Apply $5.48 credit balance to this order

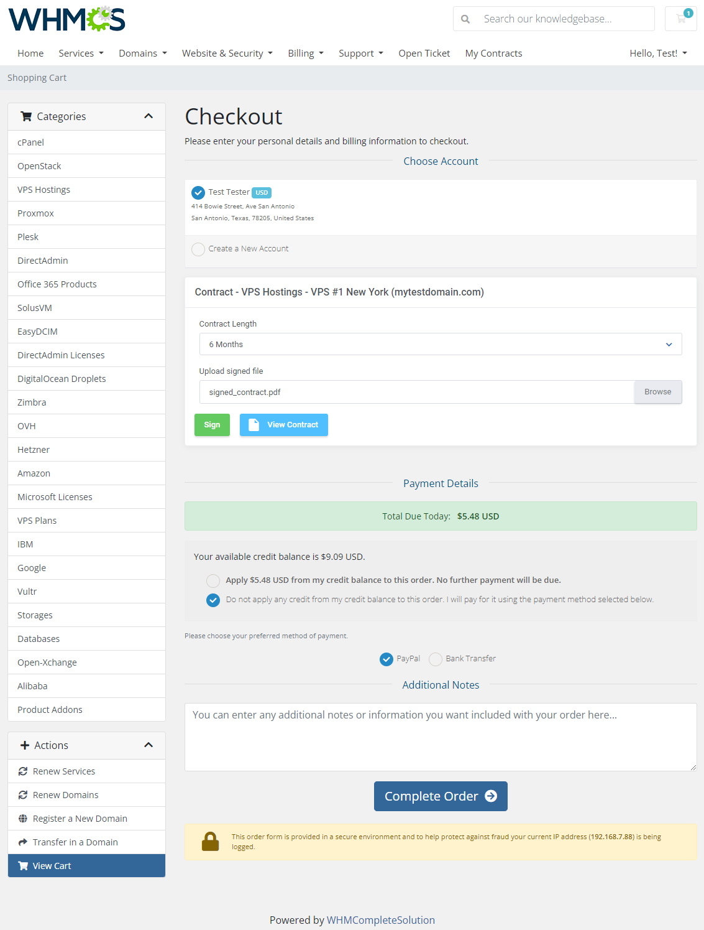[213, 580]
